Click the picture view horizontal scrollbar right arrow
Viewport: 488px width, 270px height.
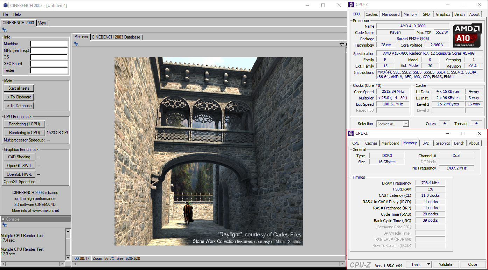tap(342, 264)
